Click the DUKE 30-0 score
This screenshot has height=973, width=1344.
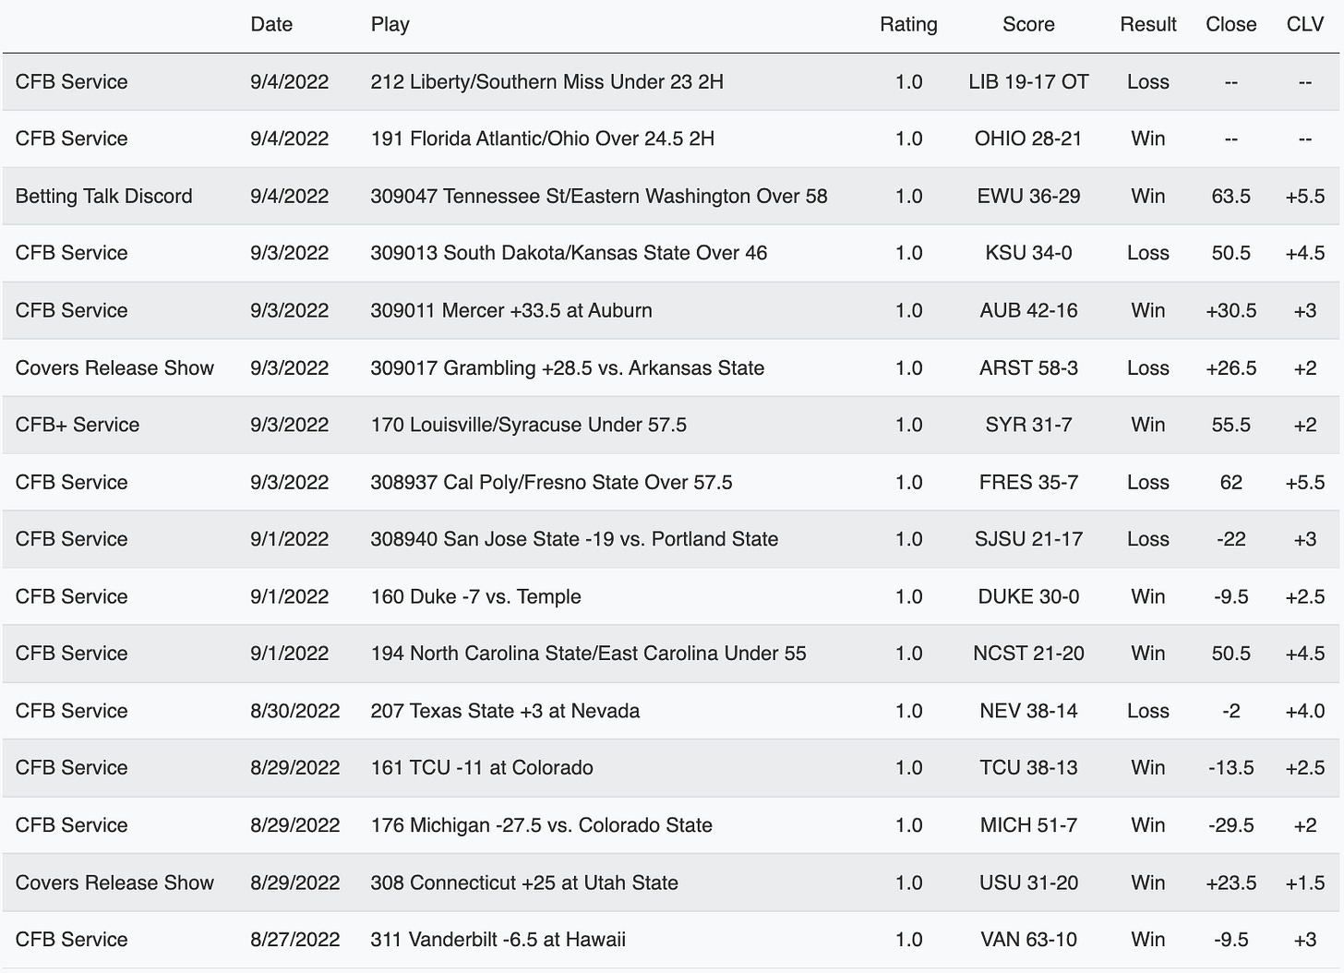click(1028, 597)
